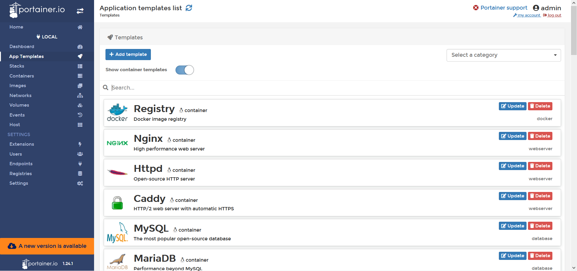Click the Dashboard gauge icon
Screen dimensions: 577x271
point(80,47)
